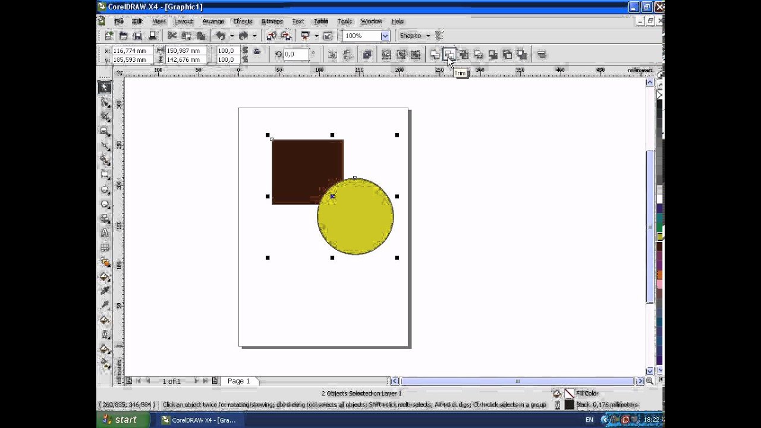Click the yellow swatch in the color palette
The width and height of the screenshot is (761, 428).
point(660,237)
